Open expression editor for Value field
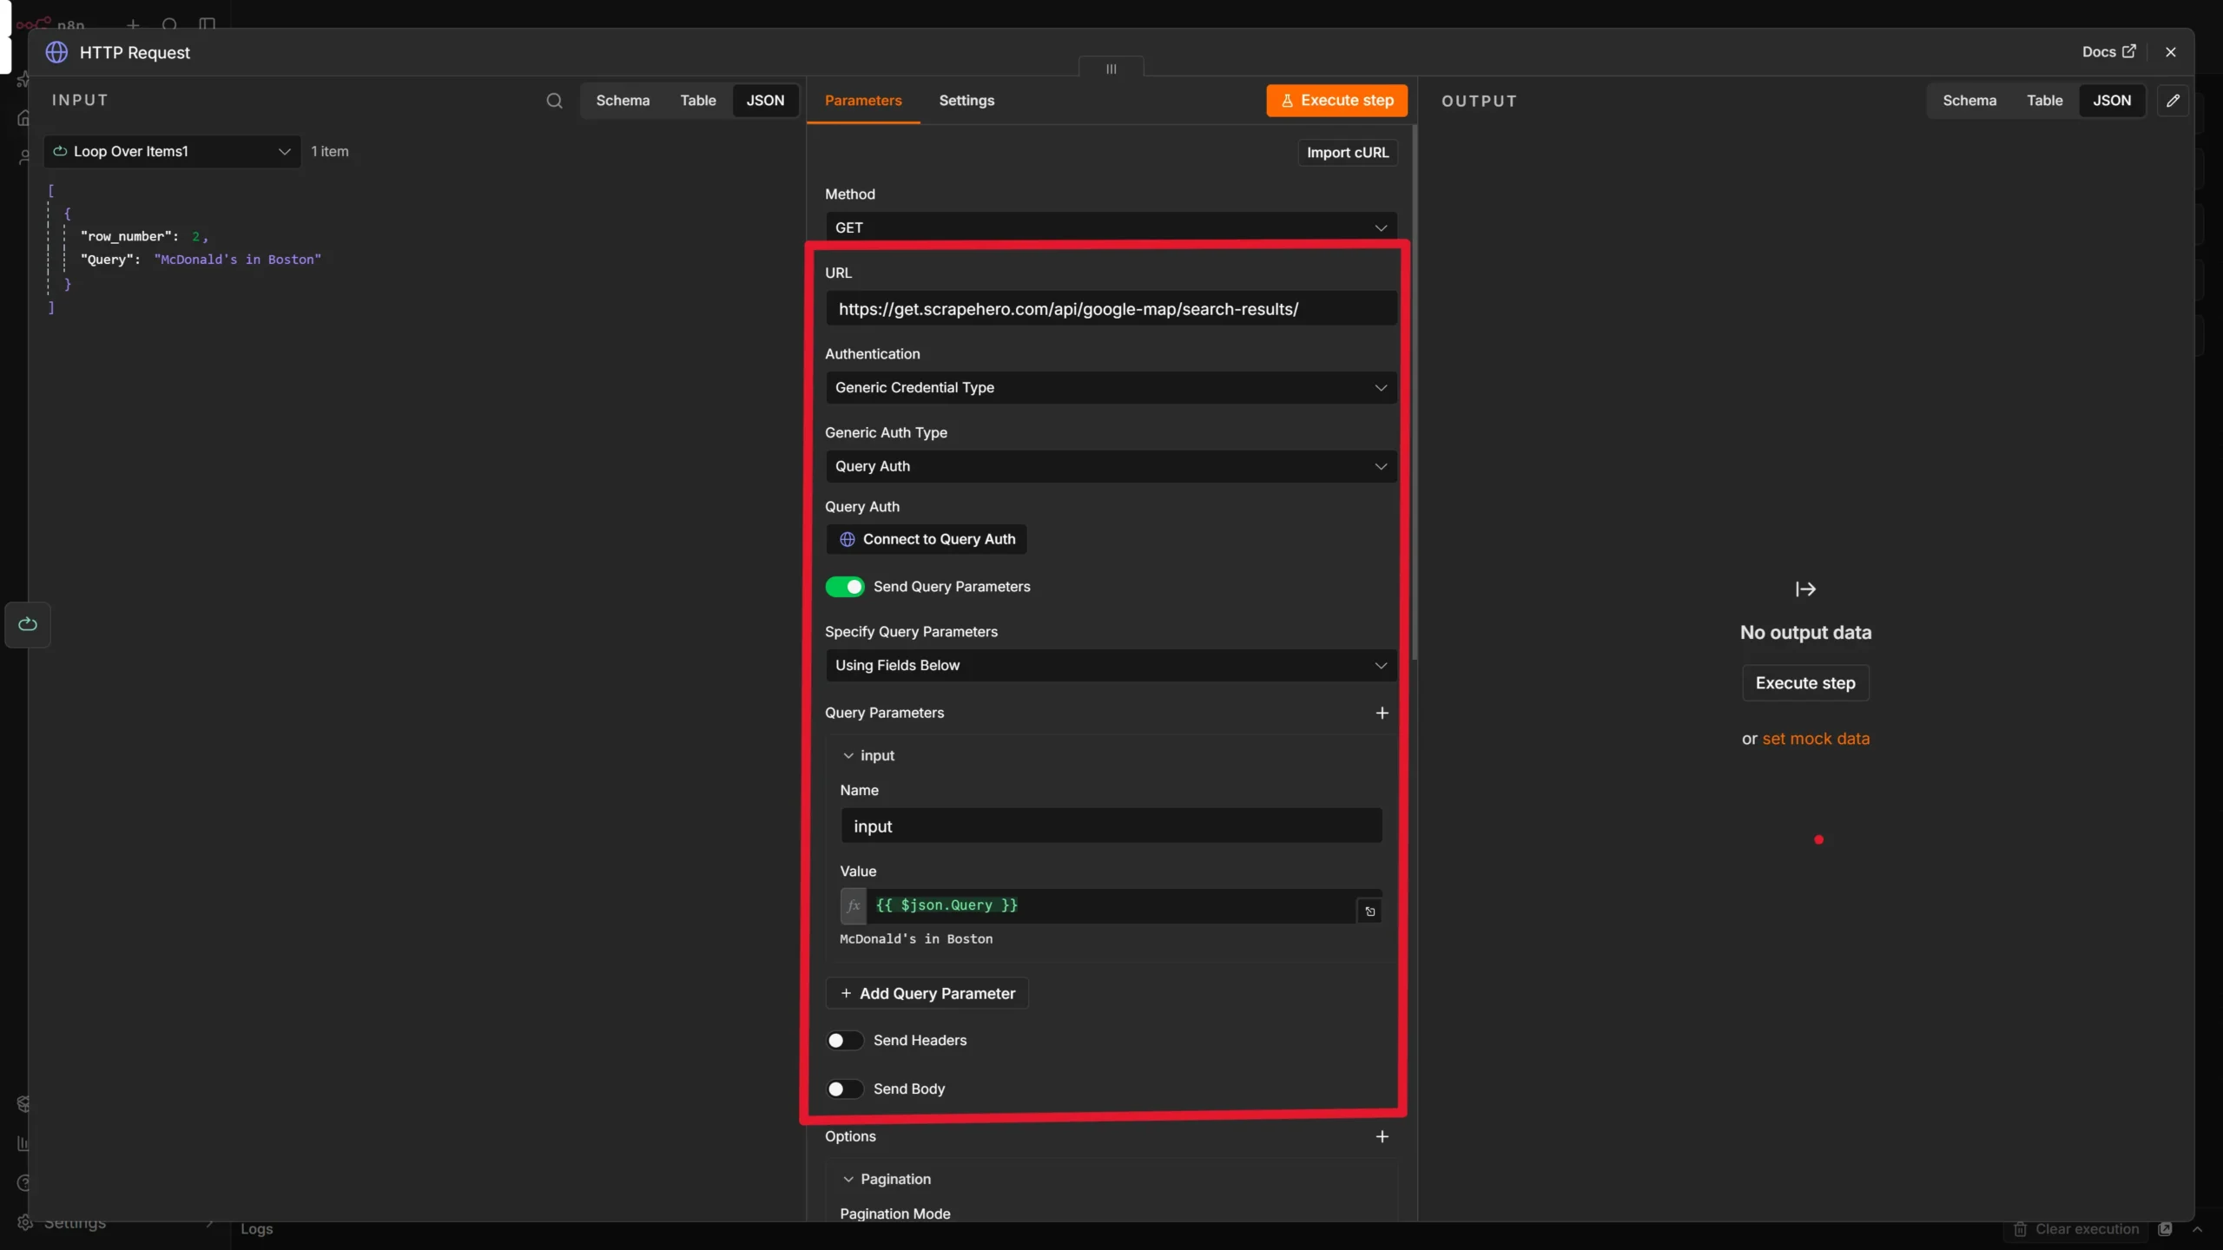This screenshot has width=2223, height=1250. [1369, 911]
